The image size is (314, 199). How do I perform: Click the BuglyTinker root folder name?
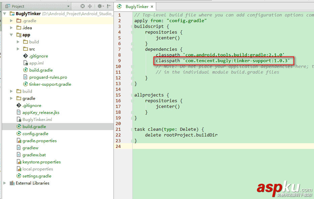pyautogui.click(x=28, y=14)
